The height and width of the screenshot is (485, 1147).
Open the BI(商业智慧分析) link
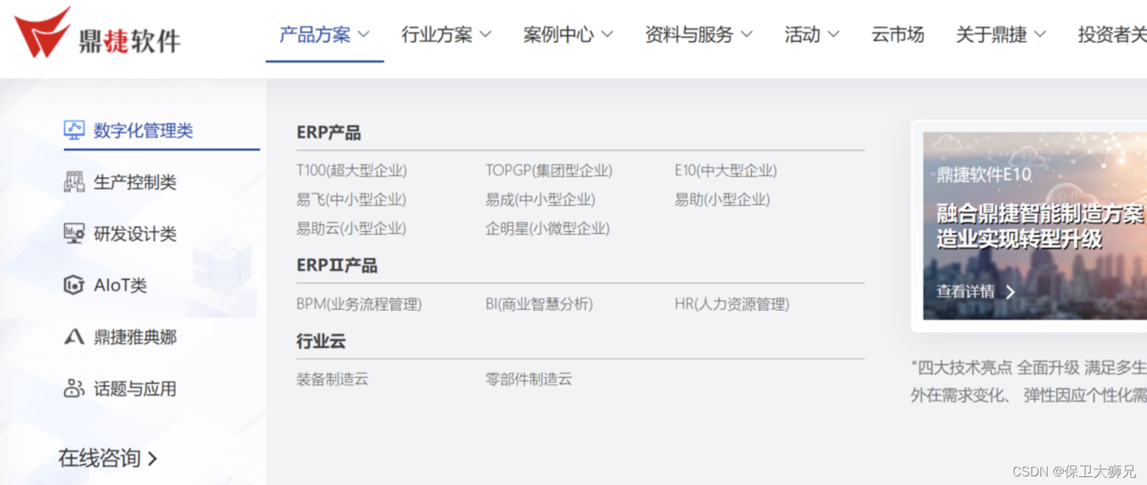coord(539,304)
